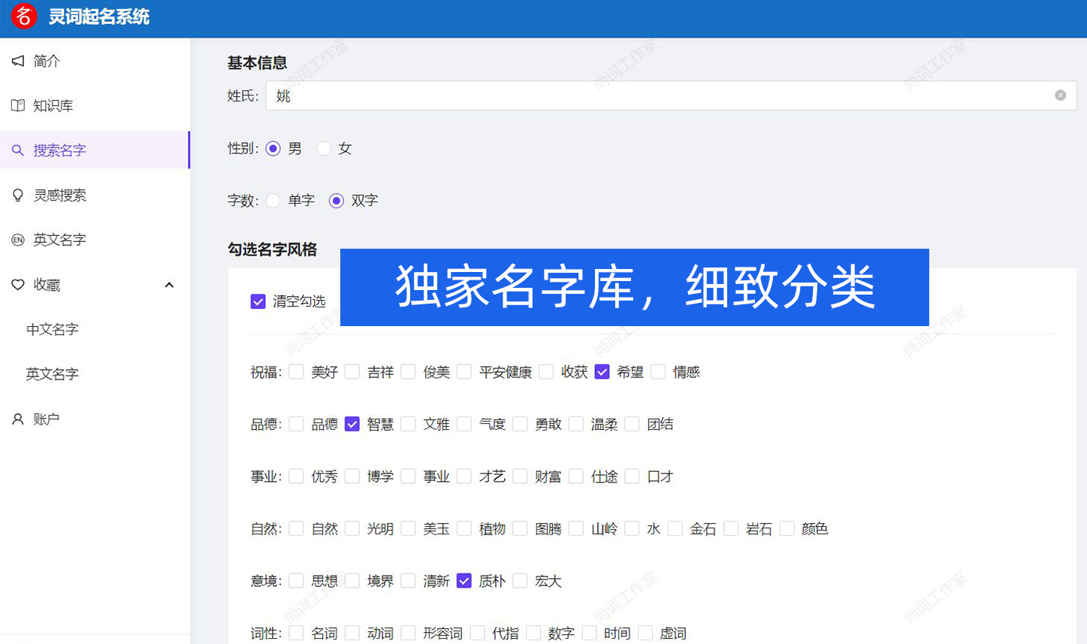Click the book icon beside 知识库
1087x644 pixels.
[18, 106]
